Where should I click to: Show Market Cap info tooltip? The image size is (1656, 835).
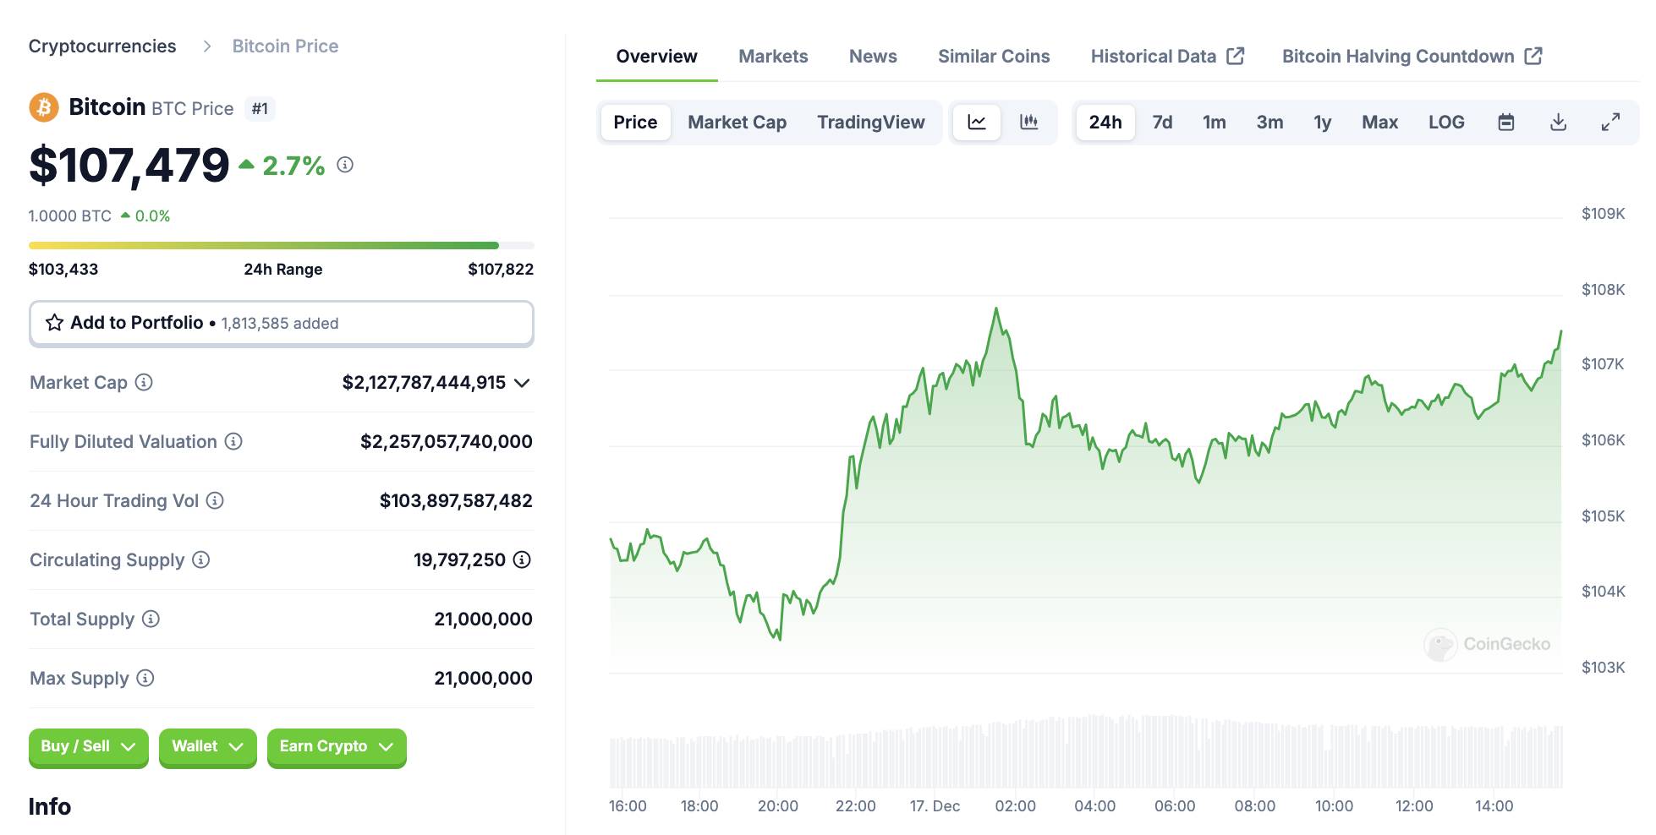pos(145,382)
